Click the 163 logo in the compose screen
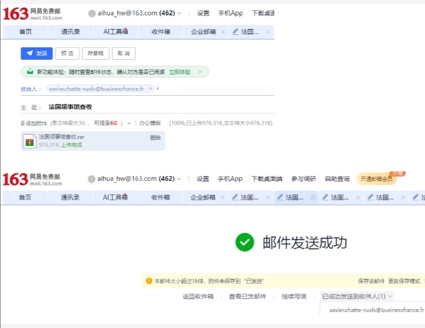Screen dimensions: 425x328 15,14
